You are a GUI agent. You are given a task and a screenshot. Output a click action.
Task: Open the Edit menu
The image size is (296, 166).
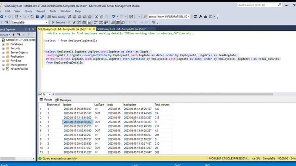coord(7,11)
